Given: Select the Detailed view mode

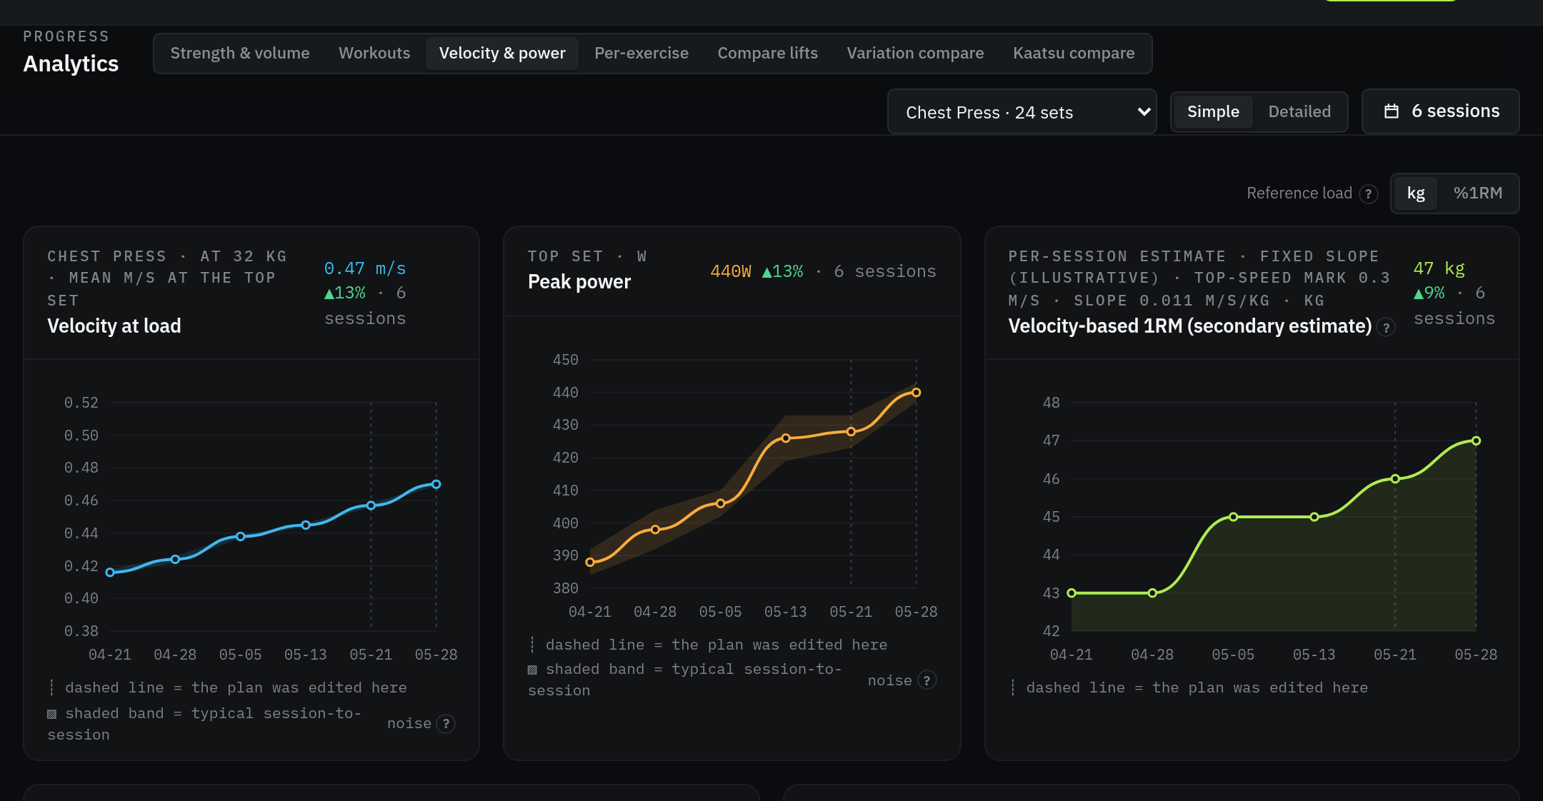Looking at the screenshot, I should point(1299,112).
